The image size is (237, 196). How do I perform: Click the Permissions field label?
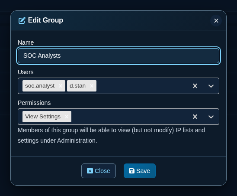pos(34,103)
